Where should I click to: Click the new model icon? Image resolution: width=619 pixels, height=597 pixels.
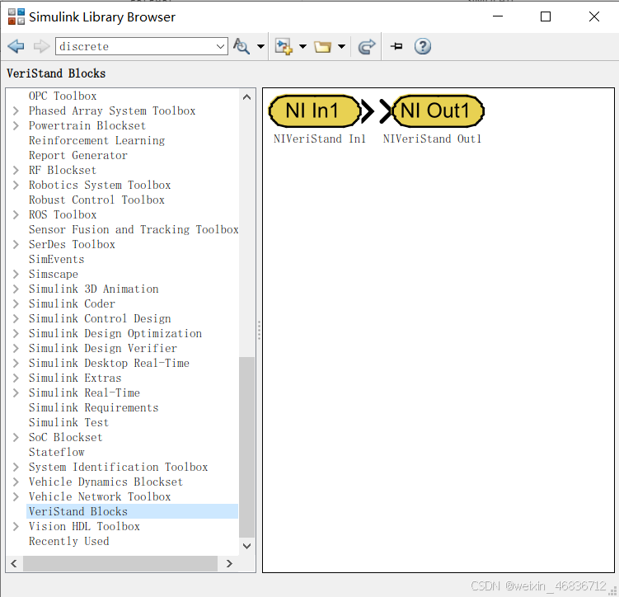pos(284,47)
